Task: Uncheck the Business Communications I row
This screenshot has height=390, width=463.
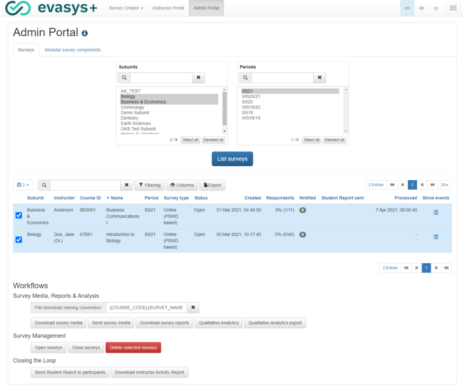Action: [18, 215]
